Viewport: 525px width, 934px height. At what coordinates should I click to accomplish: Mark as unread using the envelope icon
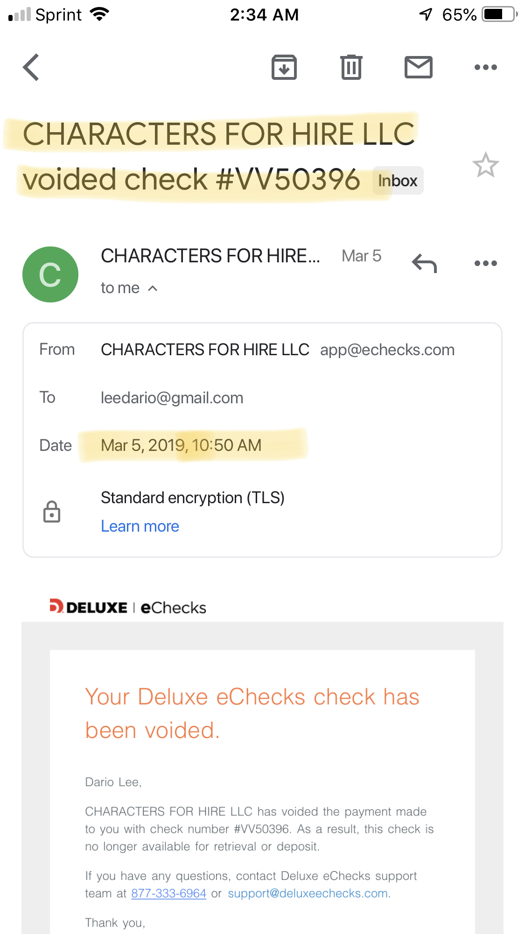(418, 67)
